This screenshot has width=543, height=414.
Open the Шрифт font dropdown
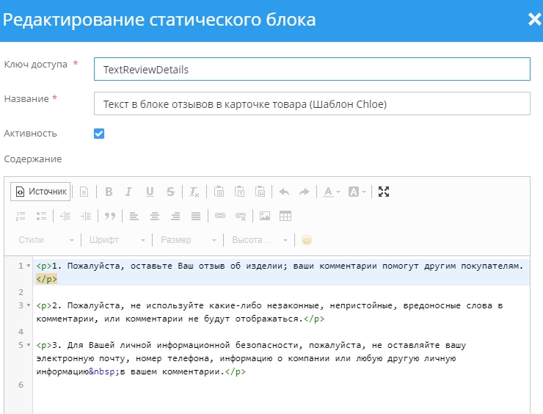pos(116,240)
